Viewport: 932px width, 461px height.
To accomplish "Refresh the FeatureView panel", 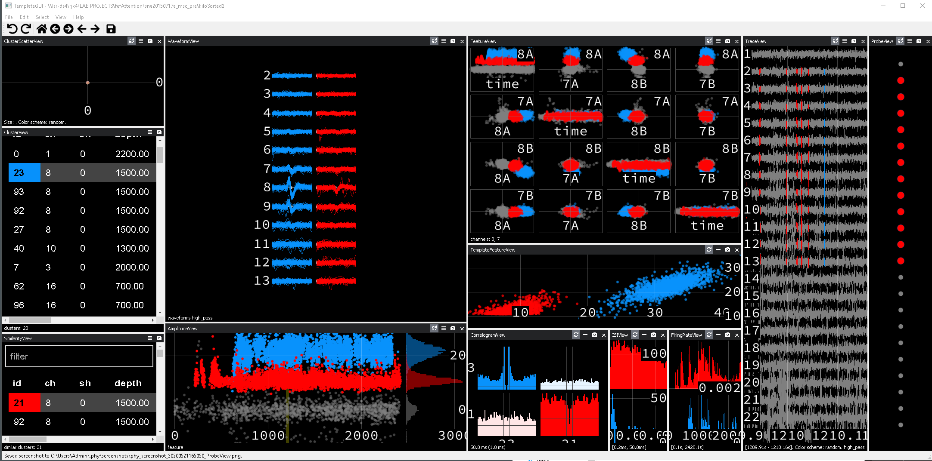I will coord(709,41).
